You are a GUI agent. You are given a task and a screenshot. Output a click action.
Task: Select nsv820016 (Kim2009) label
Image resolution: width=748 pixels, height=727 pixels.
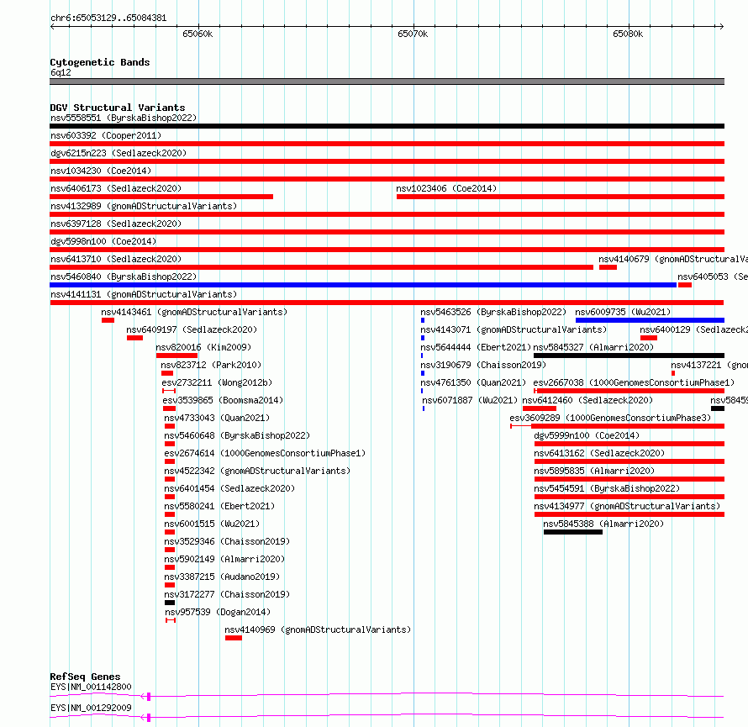[x=203, y=347]
